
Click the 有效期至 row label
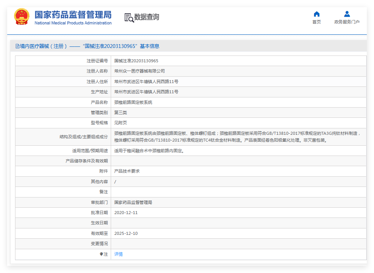coord(99,234)
